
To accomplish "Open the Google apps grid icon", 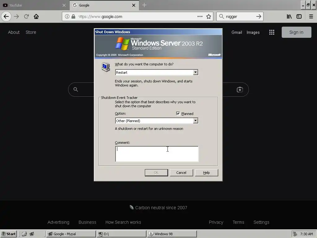I will point(272,32).
